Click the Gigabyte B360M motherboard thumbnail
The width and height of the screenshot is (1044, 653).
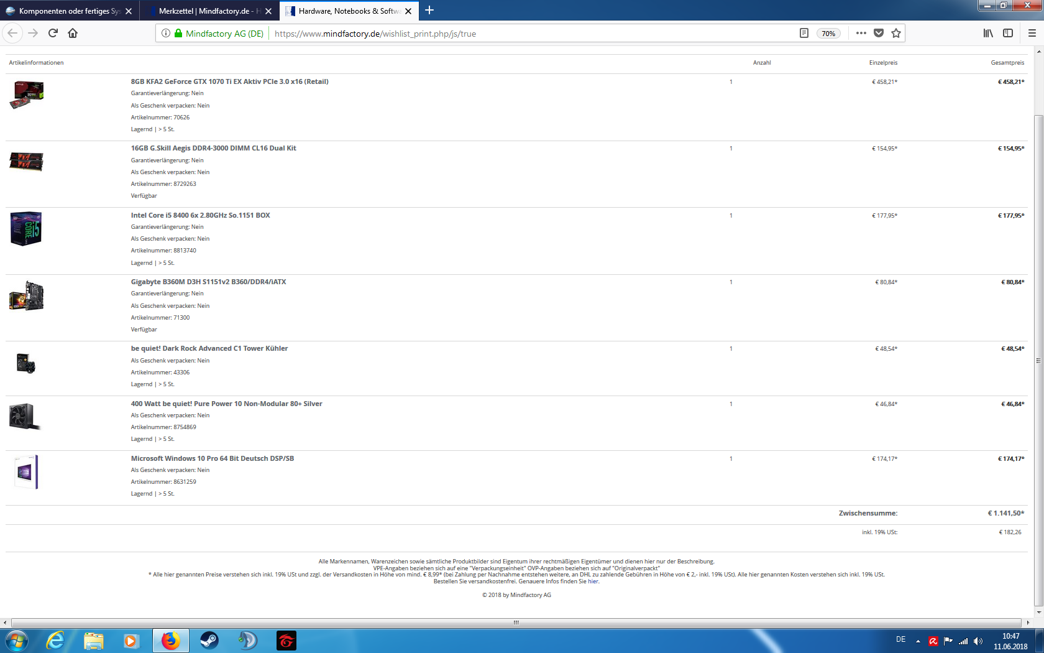(x=26, y=295)
